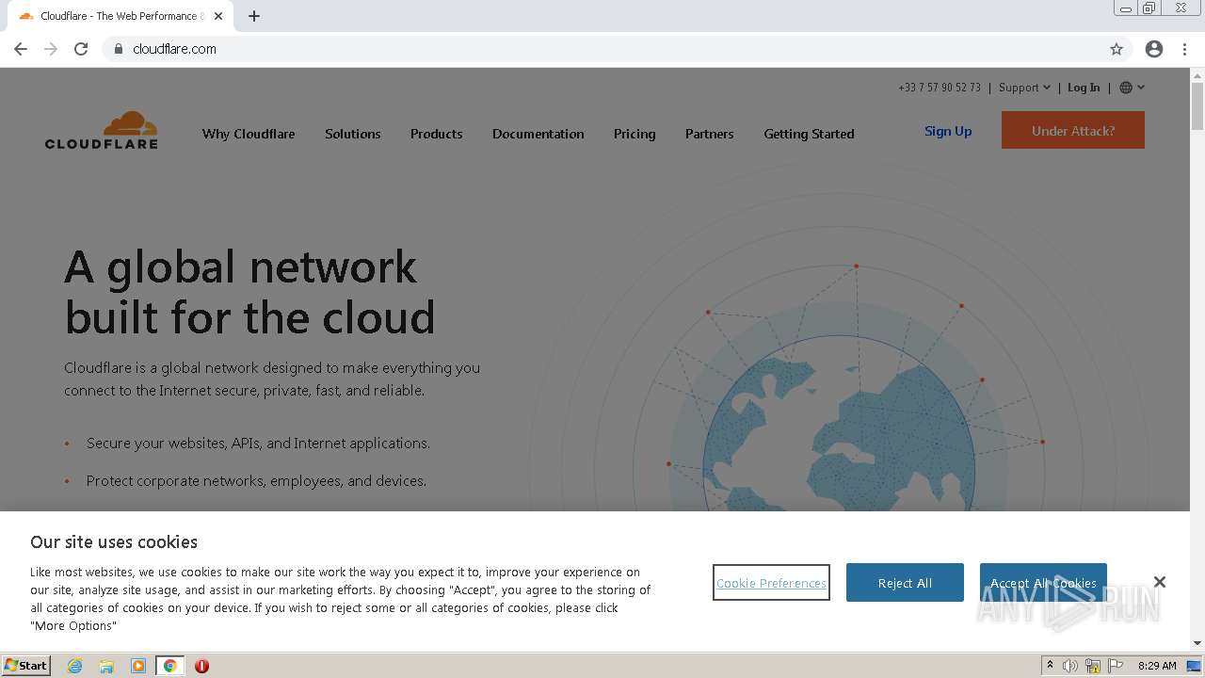Open the globe language selector

pyautogui.click(x=1133, y=88)
